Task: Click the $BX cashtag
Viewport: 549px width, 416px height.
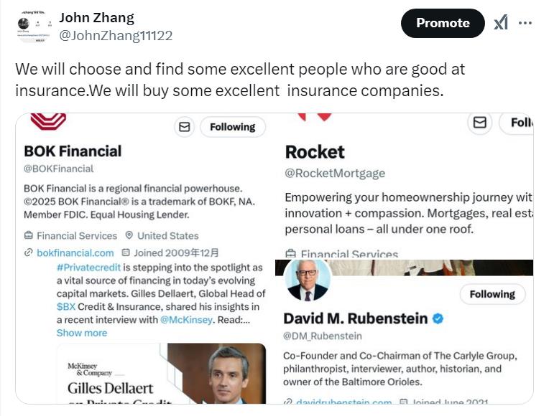Action: click(x=66, y=306)
